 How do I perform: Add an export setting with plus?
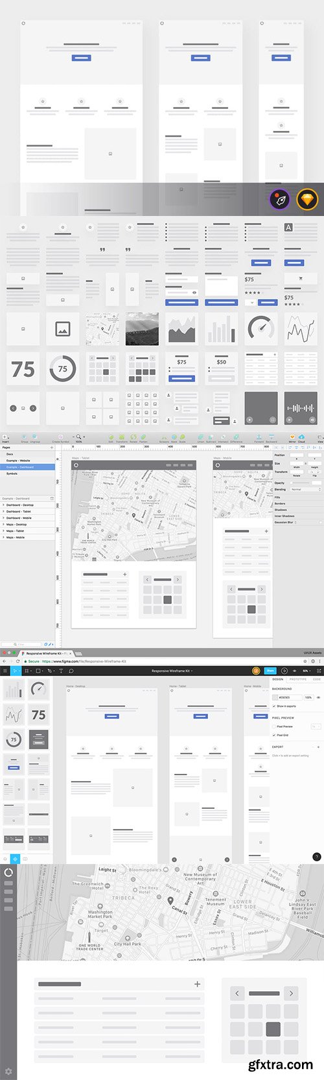[318, 747]
